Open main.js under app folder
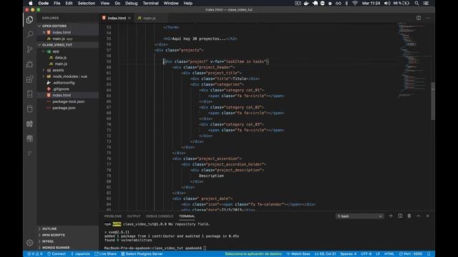 click(61, 64)
